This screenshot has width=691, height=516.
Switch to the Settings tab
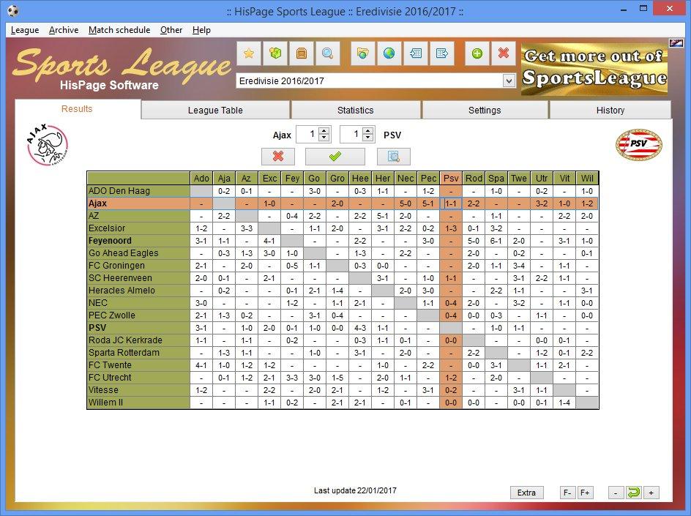click(485, 111)
